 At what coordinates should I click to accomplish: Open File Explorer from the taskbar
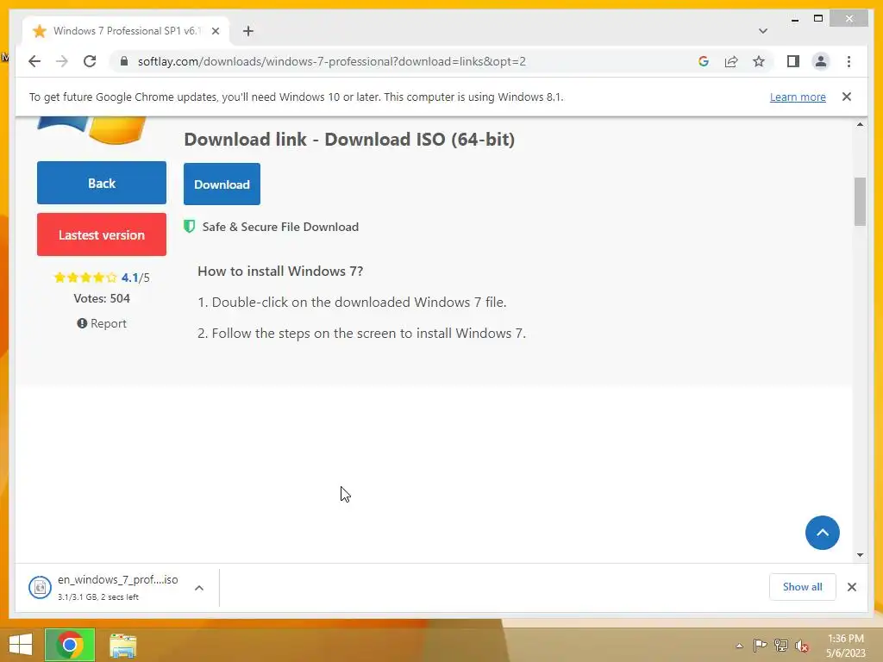point(122,645)
